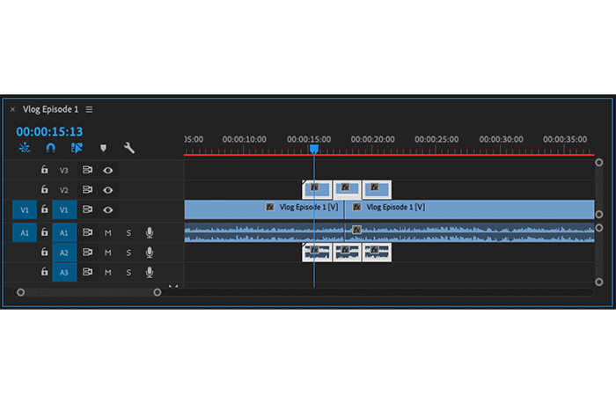This screenshot has width=616, height=396.
Task: Toggle Snap in timeline magnet icon
Action: click(51, 148)
